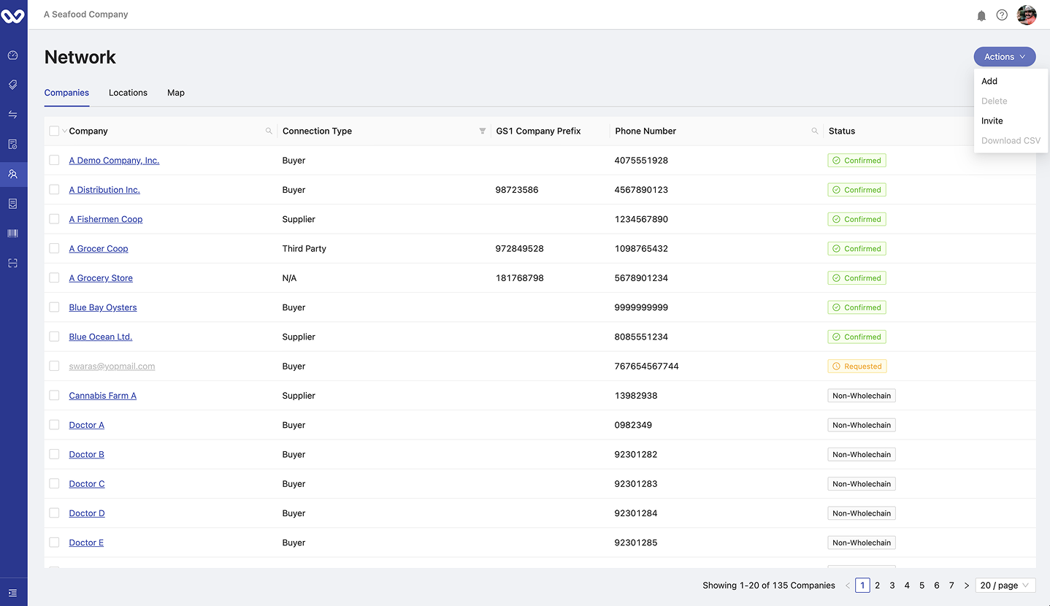Click the notification bell icon
This screenshot has height=606, width=1050.
(x=981, y=15)
